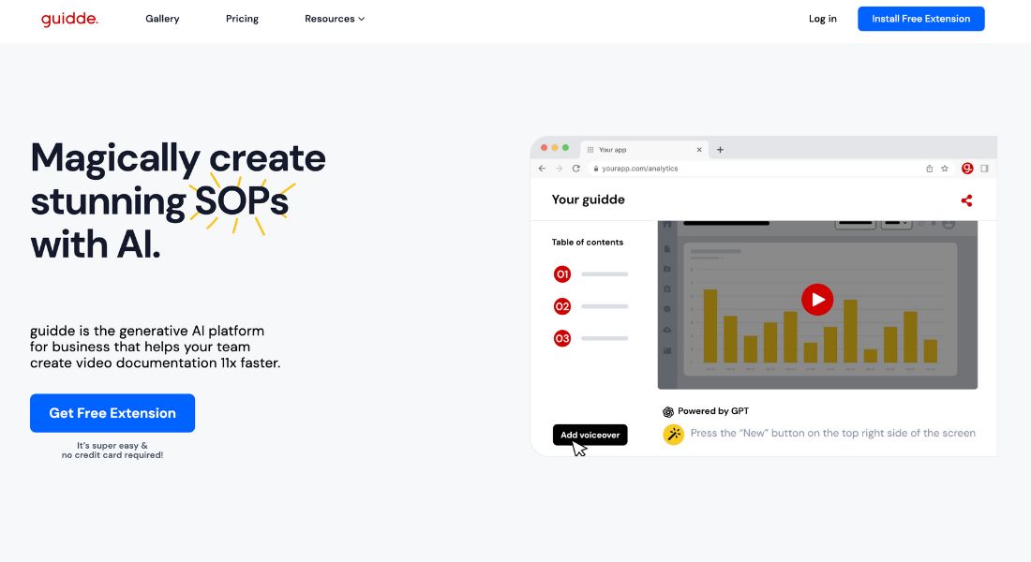This screenshot has width=1031, height=562.
Task: Play the demo video
Action: (817, 300)
